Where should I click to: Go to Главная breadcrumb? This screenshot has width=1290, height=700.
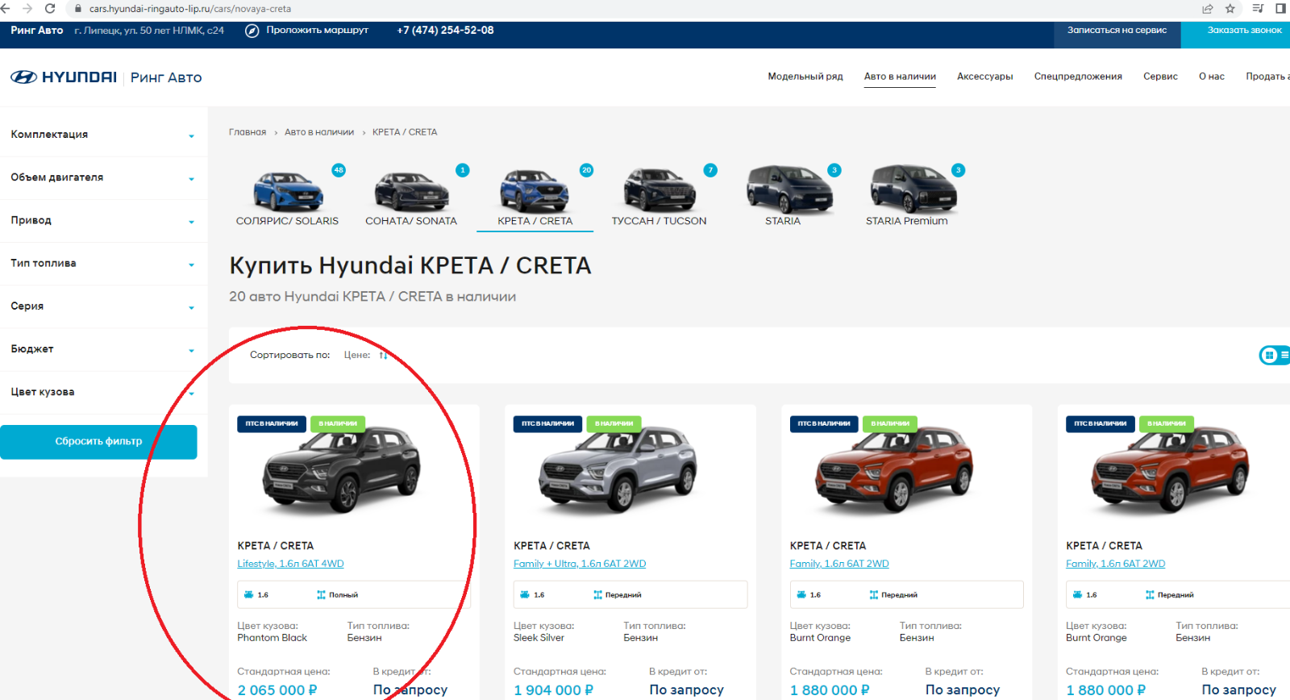click(248, 132)
